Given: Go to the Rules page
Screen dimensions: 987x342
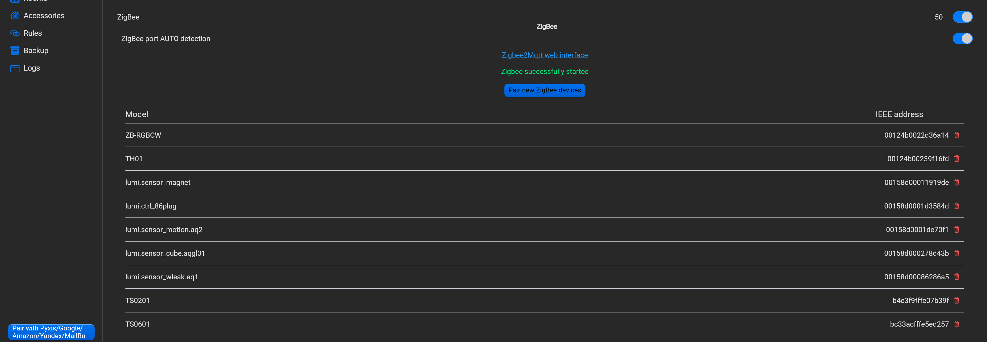Looking at the screenshot, I should (x=33, y=33).
